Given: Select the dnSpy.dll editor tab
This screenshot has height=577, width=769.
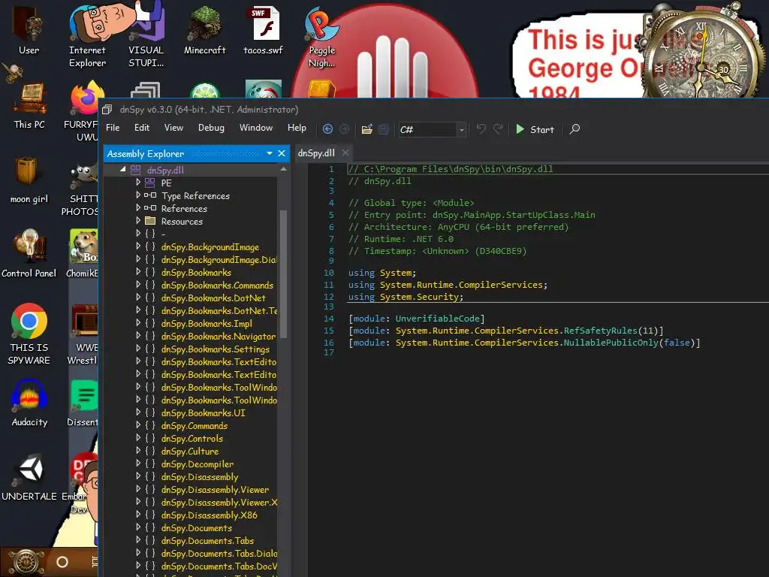Looking at the screenshot, I should click(316, 153).
